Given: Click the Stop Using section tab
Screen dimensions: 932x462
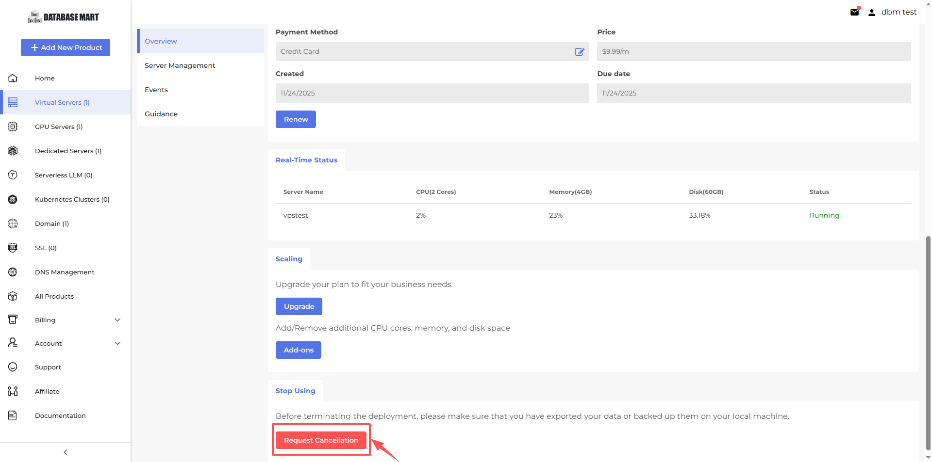Looking at the screenshot, I should (x=295, y=391).
